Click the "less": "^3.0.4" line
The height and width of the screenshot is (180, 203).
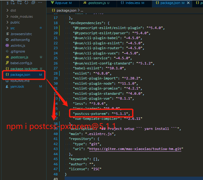pyautogui.click(x=90, y=104)
